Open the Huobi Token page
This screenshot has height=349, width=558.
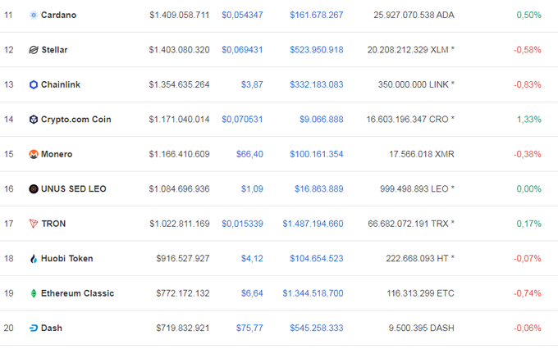(x=67, y=258)
